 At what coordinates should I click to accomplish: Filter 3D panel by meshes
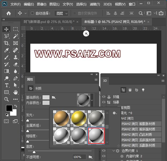point(130,90)
